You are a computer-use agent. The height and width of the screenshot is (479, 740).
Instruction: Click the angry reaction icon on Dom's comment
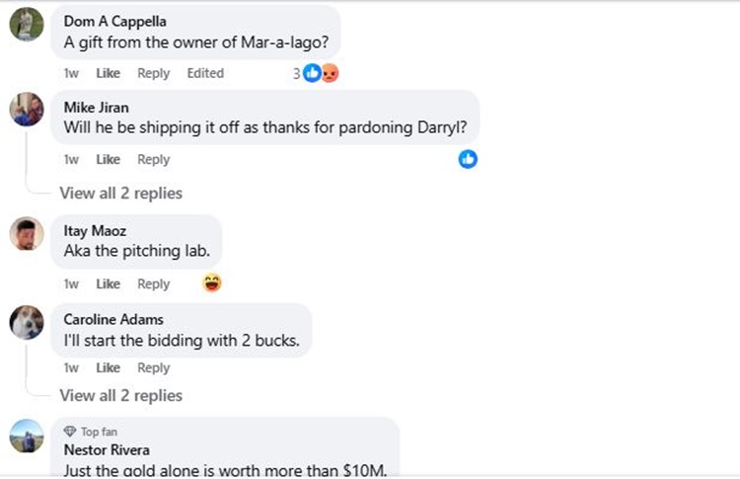tap(330, 73)
